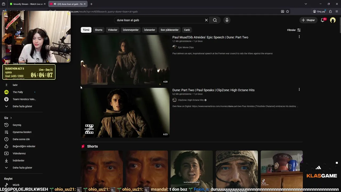Select the Canlı filter chip

click(x=187, y=30)
